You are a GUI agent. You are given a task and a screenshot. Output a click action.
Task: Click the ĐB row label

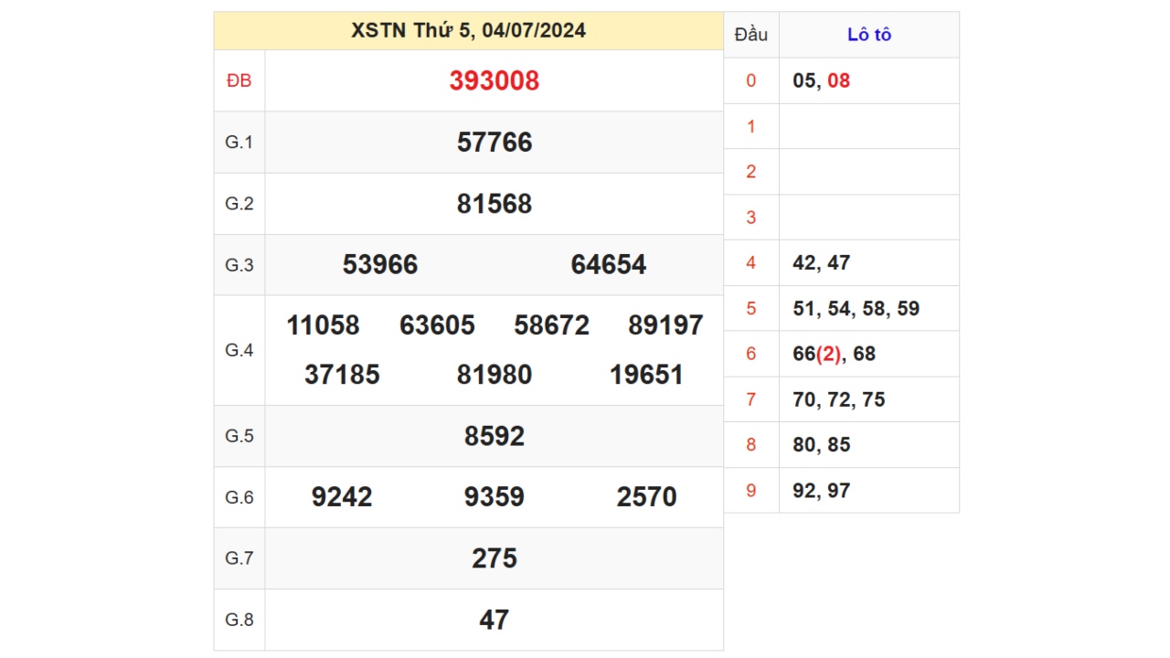pyautogui.click(x=239, y=80)
